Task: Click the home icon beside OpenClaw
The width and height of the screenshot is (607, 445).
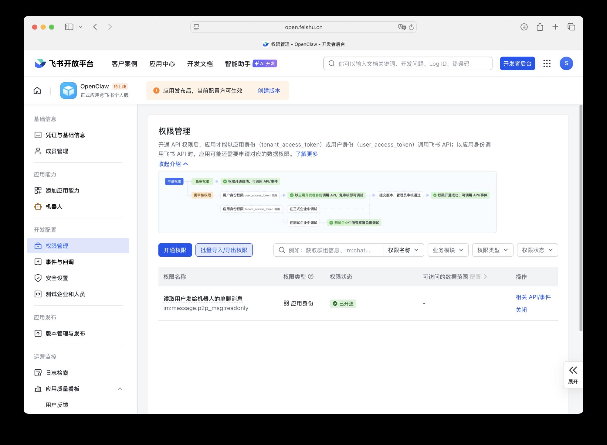Action: click(x=37, y=91)
